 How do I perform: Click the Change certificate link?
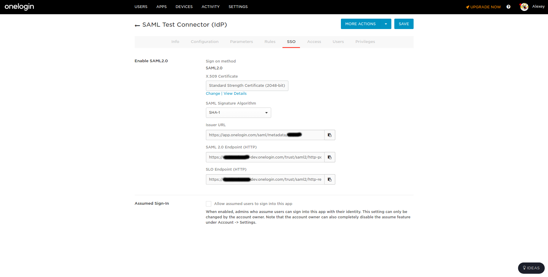213,94
